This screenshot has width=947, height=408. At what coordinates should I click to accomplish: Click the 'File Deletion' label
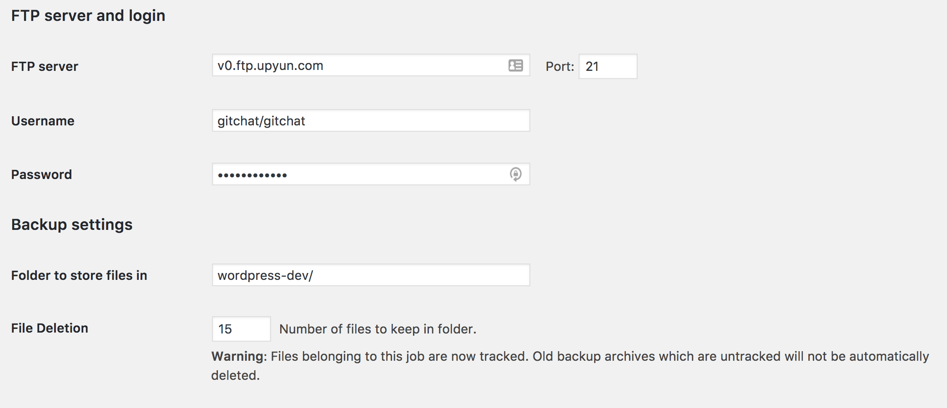click(x=50, y=328)
